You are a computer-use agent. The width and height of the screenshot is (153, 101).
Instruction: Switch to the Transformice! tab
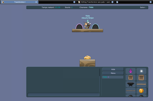(x=19, y=2)
